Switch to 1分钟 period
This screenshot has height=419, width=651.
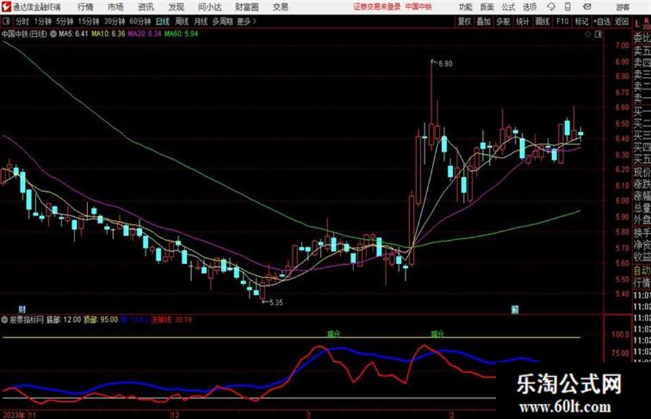(42, 21)
